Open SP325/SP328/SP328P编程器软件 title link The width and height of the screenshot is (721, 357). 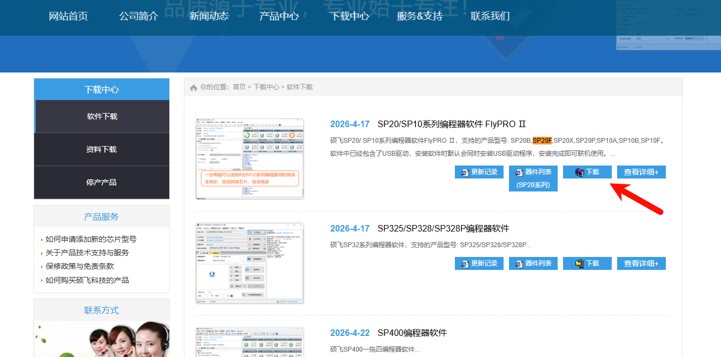pyautogui.click(x=444, y=229)
